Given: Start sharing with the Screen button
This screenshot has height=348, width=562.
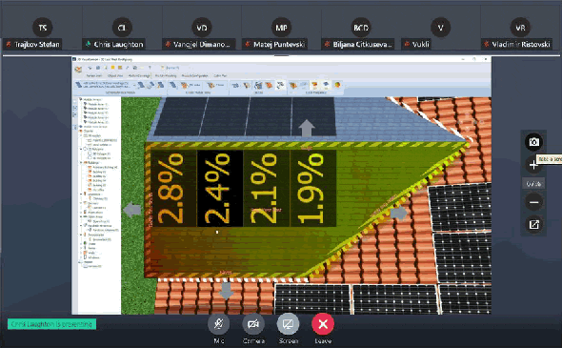Looking at the screenshot, I should [288, 324].
